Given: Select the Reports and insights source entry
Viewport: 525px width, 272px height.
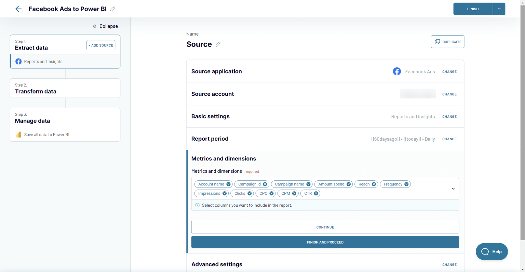Looking at the screenshot, I should coord(43,61).
